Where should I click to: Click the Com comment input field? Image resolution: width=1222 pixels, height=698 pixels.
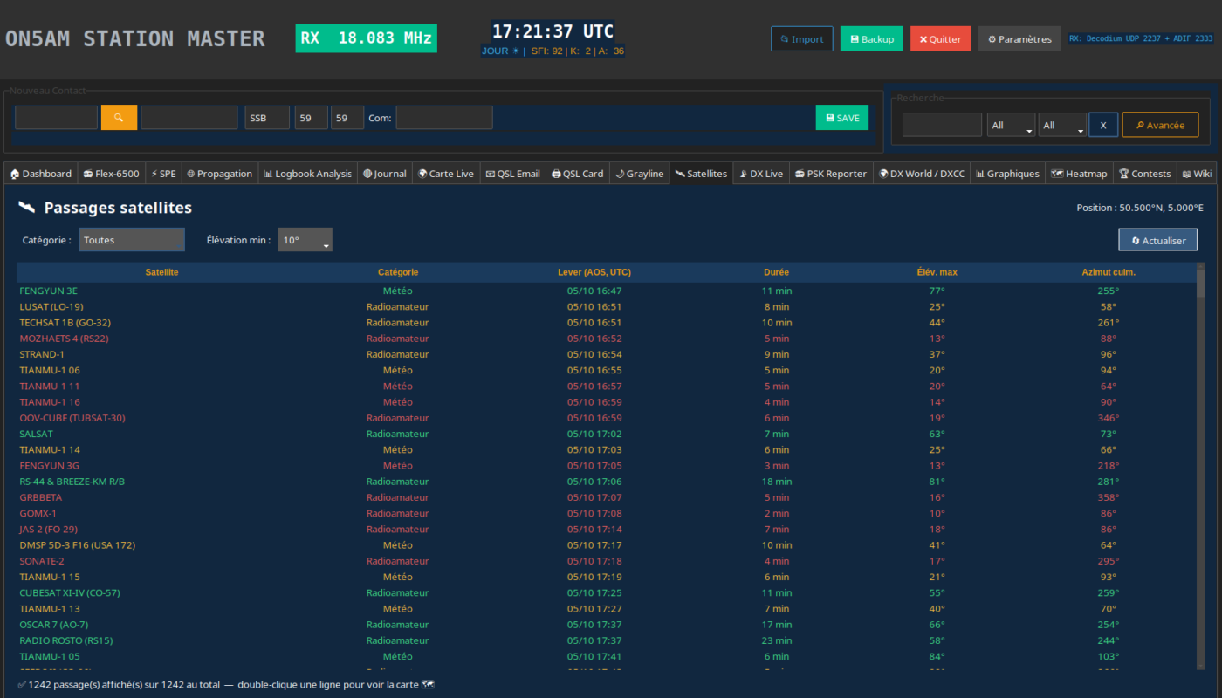[x=444, y=118]
